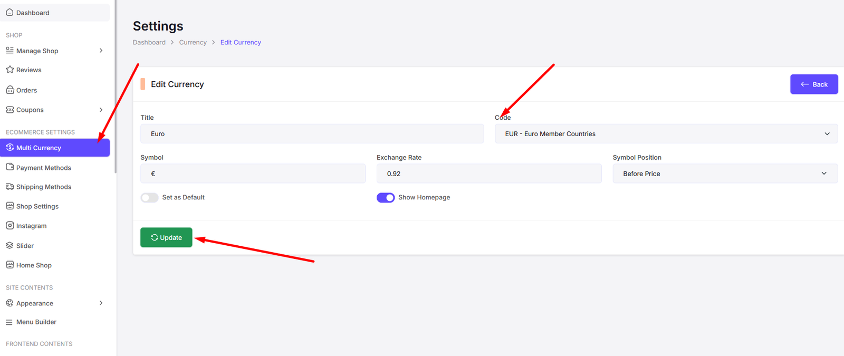The height and width of the screenshot is (356, 844).
Task: Click the Instagram icon in sidebar
Action: tap(9, 226)
